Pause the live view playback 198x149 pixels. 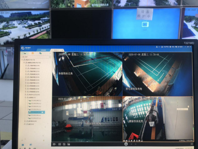click(126, 144)
